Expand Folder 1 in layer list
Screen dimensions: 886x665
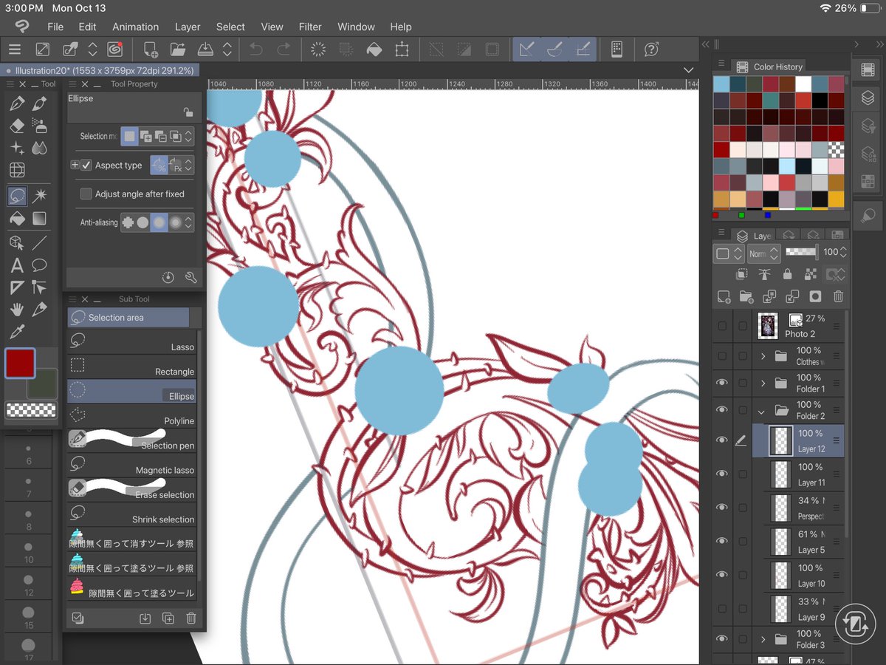(x=763, y=383)
